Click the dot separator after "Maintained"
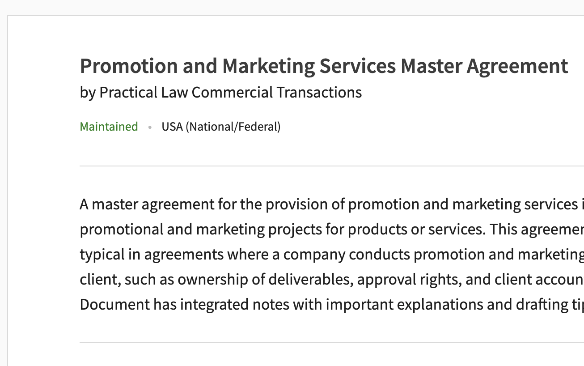Image resolution: width=584 pixels, height=366 pixels. coord(150,127)
